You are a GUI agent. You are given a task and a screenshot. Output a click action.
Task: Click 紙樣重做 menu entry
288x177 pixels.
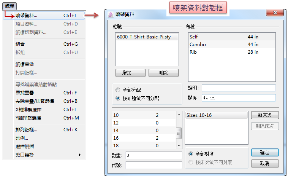tap(44, 64)
